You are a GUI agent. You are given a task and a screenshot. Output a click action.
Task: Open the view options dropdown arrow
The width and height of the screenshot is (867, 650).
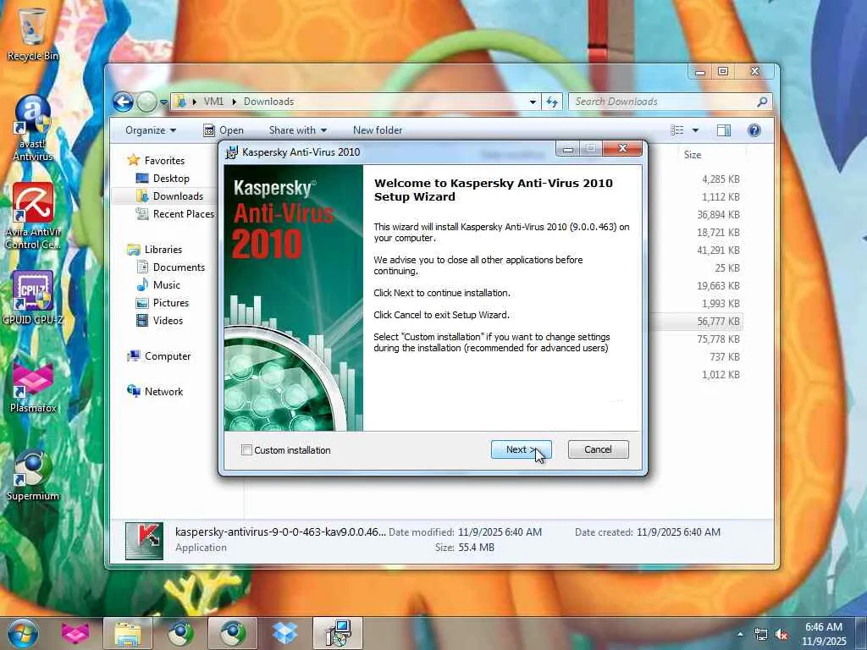(x=696, y=130)
